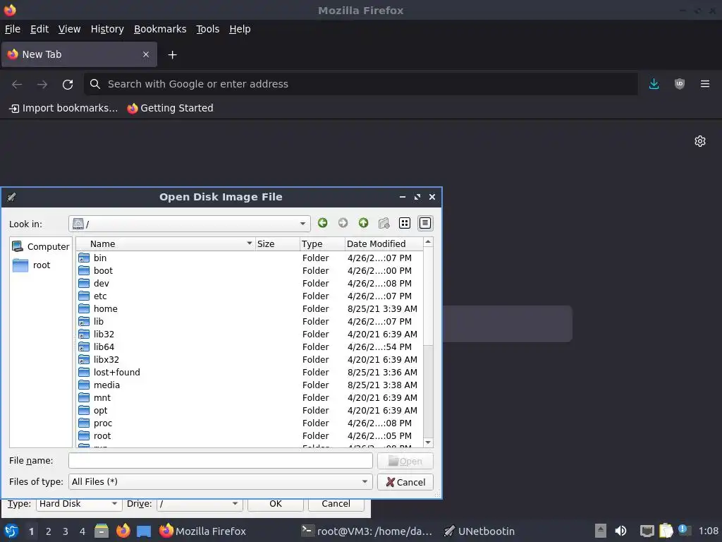The height and width of the screenshot is (542, 722).
Task: Click Import bookmarks link
Action: (63, 108)
